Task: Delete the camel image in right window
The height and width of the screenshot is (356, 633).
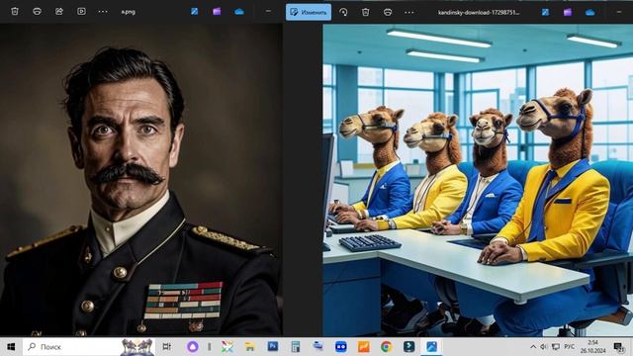Action: (x=365, y=12)
